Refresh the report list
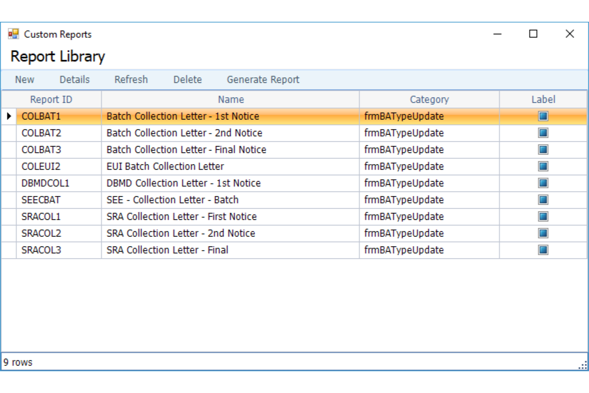The image size is (589, 393). click(x=131, y=79)
